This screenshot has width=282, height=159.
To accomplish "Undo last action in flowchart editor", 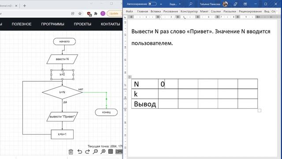I will pos(80,151).
